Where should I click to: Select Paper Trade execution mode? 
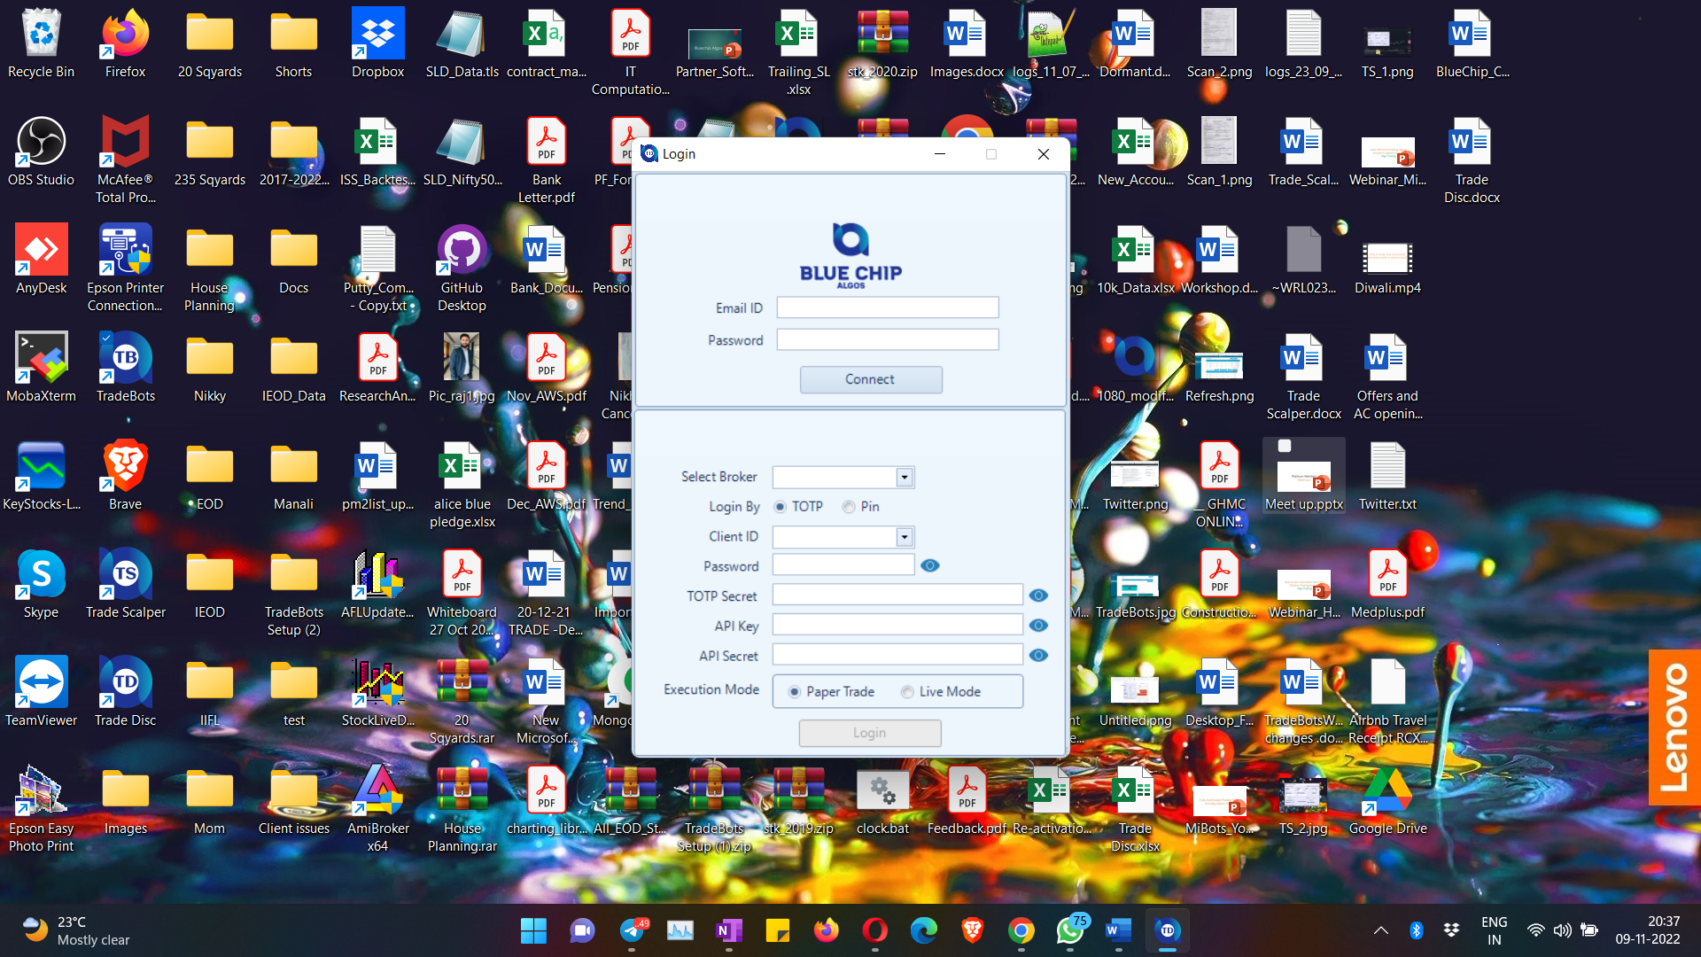(x=831, y=692)
